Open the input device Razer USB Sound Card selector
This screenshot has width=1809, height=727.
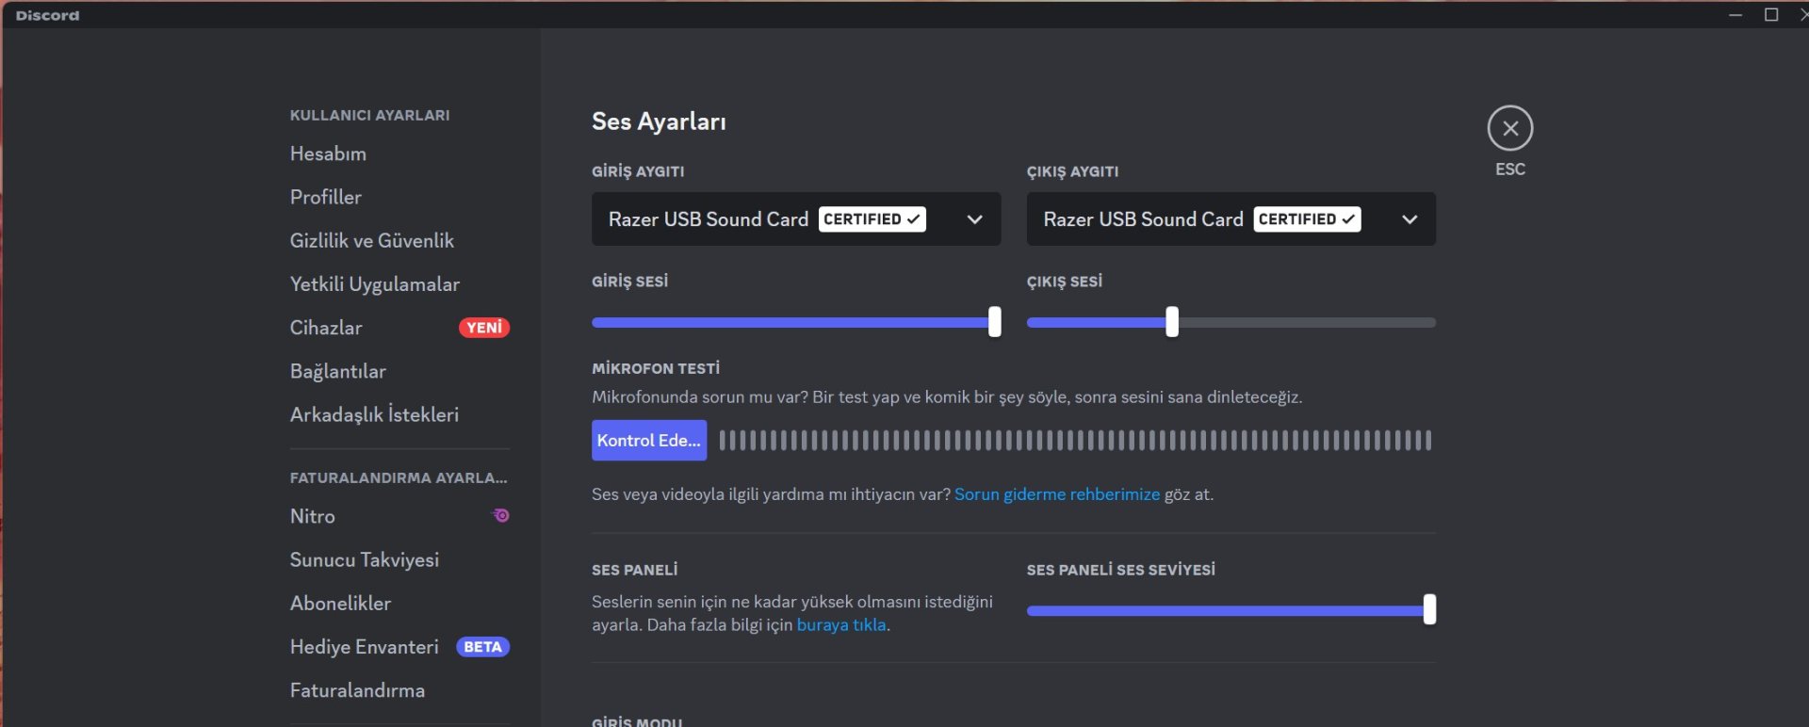796,219
